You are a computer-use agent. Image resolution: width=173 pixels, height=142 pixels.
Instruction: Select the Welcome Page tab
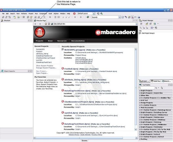point(40,20)
